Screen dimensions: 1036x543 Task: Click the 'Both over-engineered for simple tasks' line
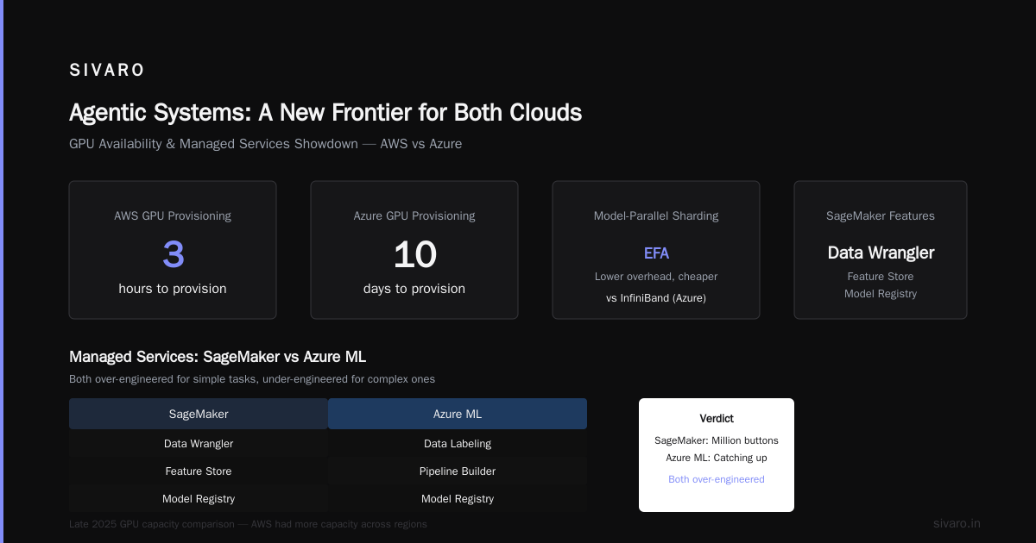click(252, 379)
